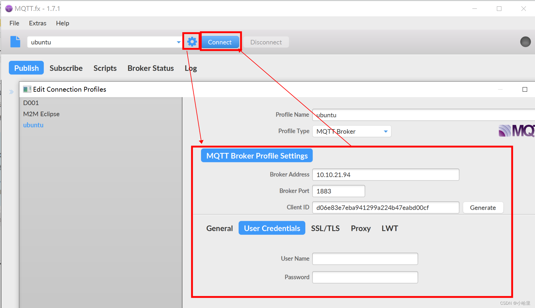Switch to the Publish tab

coord(26,68)
